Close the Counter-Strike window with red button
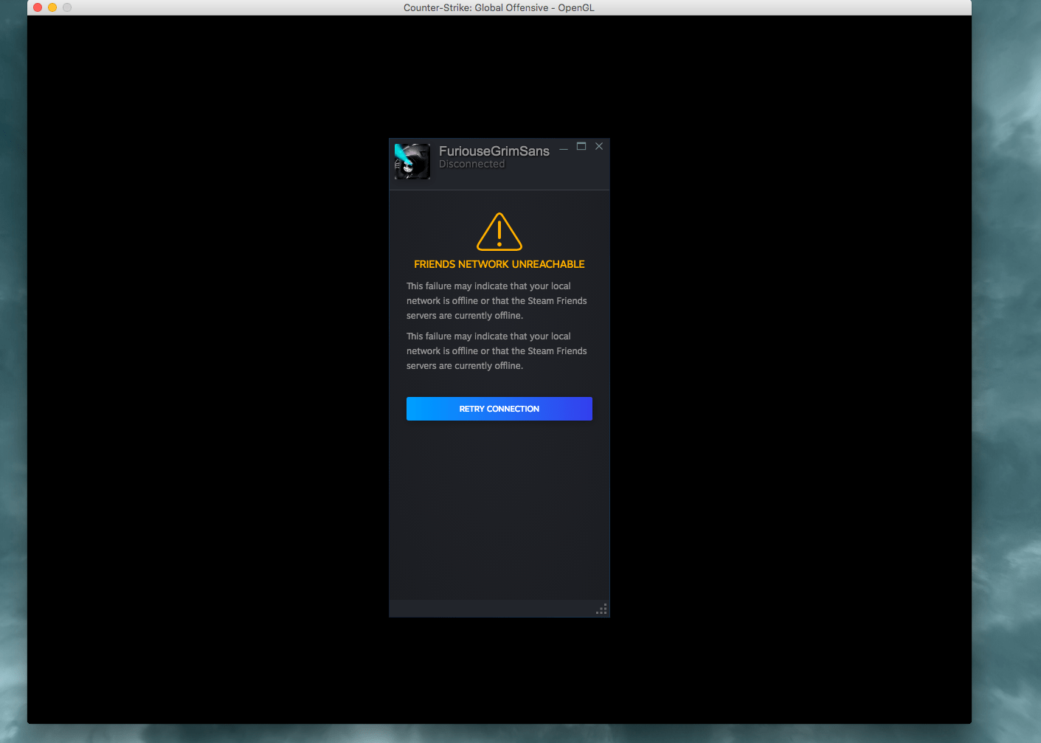1041x743 pixels. [x=38, y=7]
